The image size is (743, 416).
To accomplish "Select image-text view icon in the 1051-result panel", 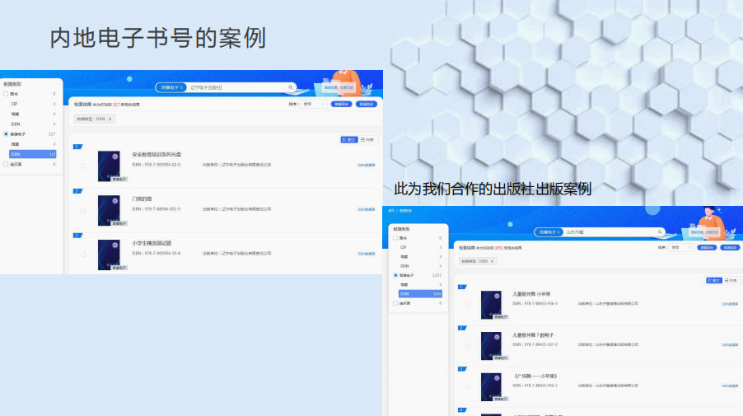I will (714, 281).
